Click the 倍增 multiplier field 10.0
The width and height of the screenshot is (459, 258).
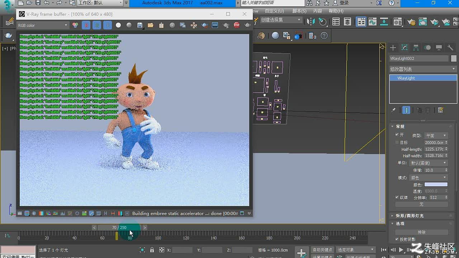(434, 170)
